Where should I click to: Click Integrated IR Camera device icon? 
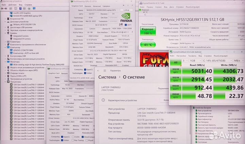(x=11, y=39)
